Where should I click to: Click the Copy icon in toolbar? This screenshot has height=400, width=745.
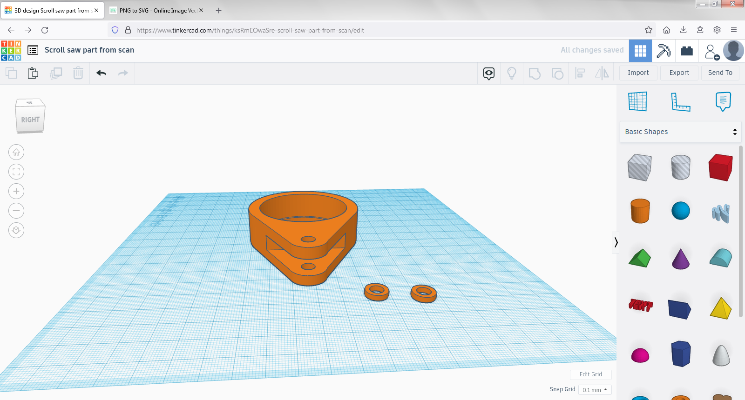(x=11, y=73)
